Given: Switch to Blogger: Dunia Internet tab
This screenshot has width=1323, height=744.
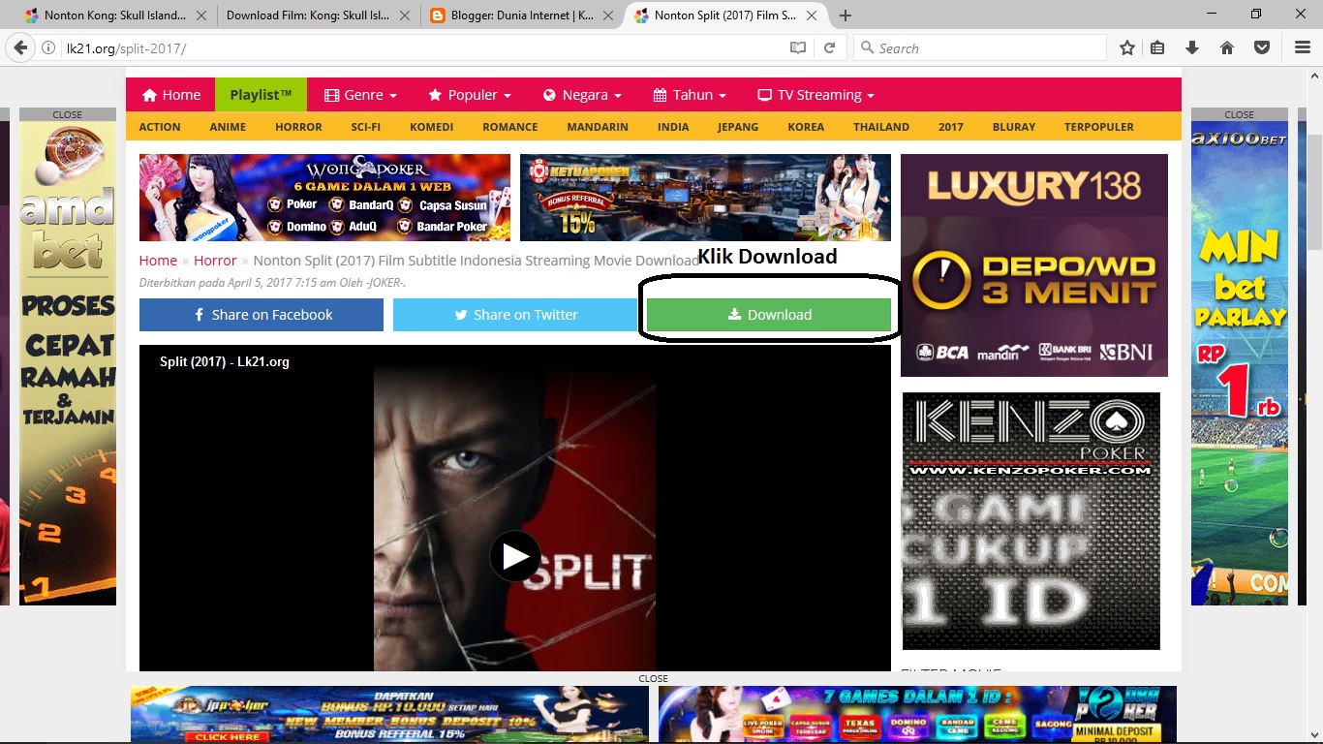Looking at the screenshot, I should click(x=523, y=15).
